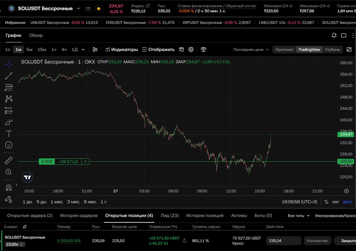Pin the Символ column
356x251 pixels.
tap(25, 227)
